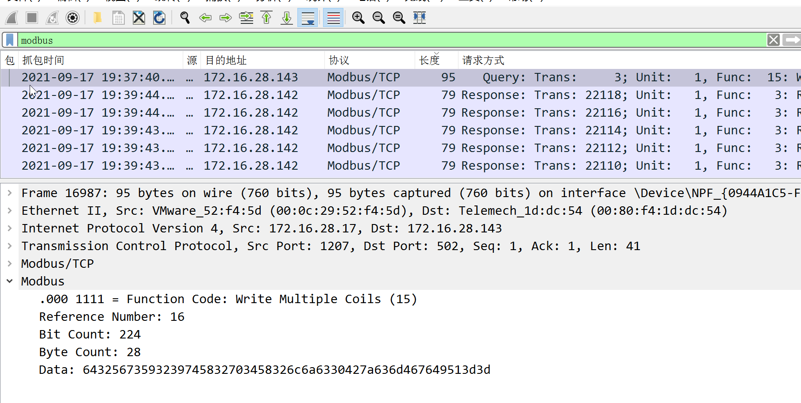Toggle auto-scroll during live capture
The image size is (801, 403).
[x=308, y=18]
